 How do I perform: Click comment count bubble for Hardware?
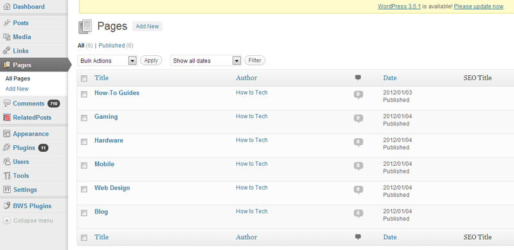point(359,143)
